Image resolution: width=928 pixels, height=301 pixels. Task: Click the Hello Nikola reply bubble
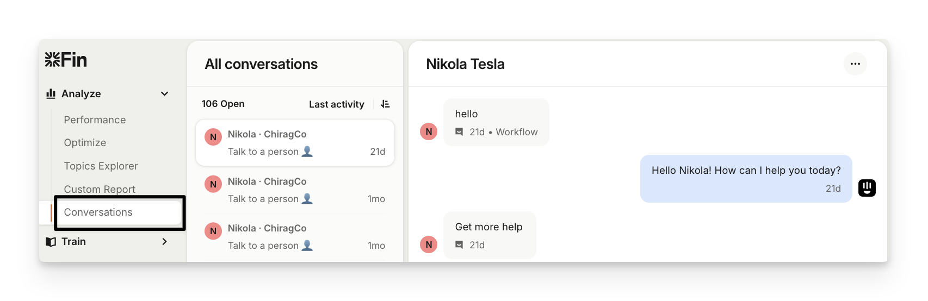746,178
